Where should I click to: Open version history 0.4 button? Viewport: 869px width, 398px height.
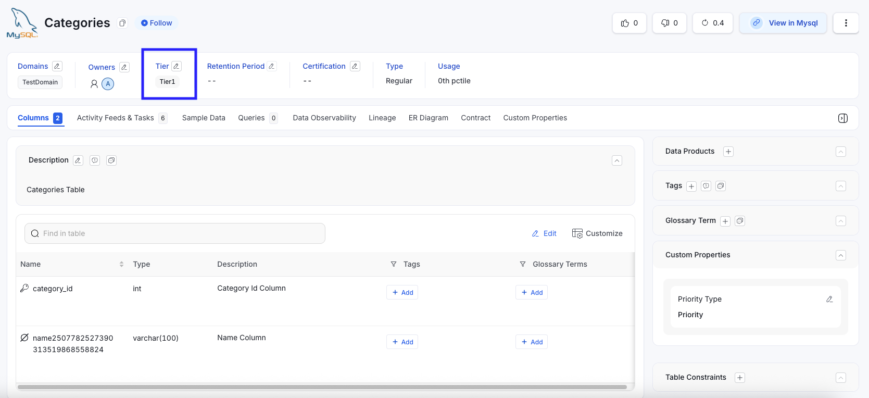pos(713,23)
